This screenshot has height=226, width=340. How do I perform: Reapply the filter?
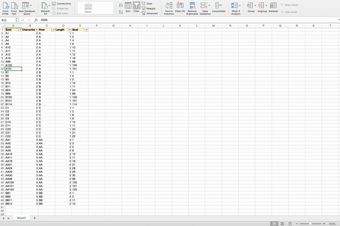click(148, 8)
